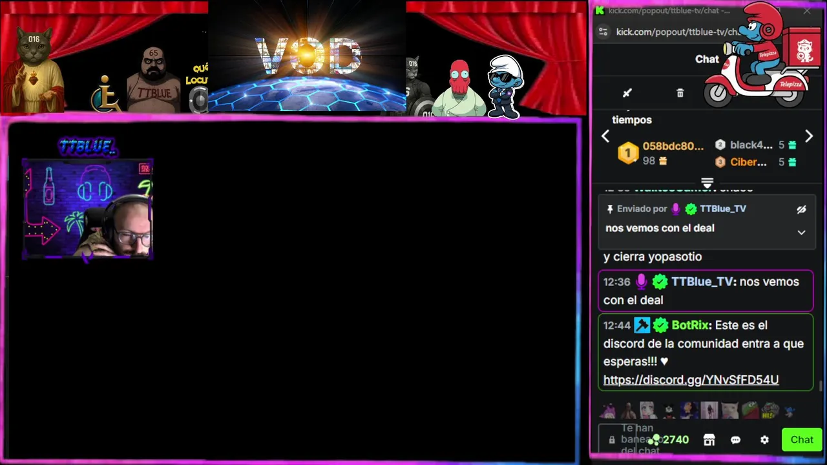Click the sword moderation icon in chat header
Screen dimensions: 827x465
pyautogui.click(x=627, y=93)
